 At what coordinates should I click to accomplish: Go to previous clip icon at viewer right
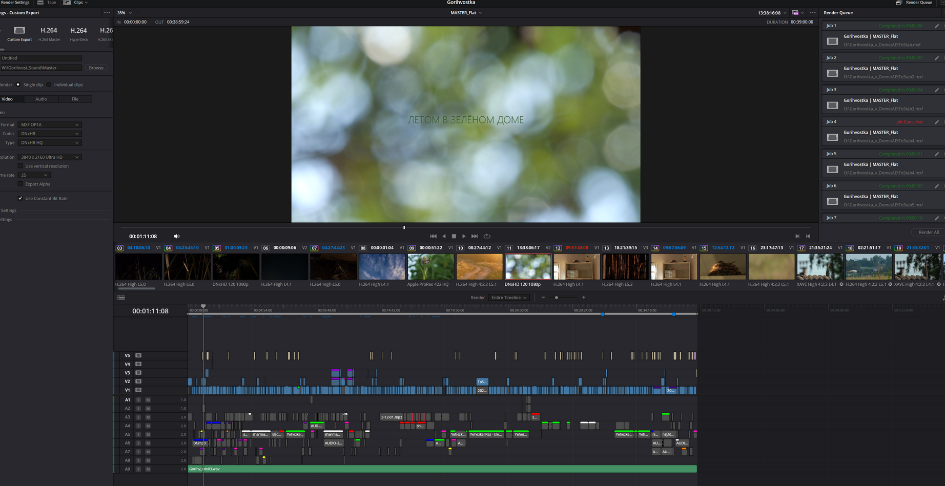point(808,237)
